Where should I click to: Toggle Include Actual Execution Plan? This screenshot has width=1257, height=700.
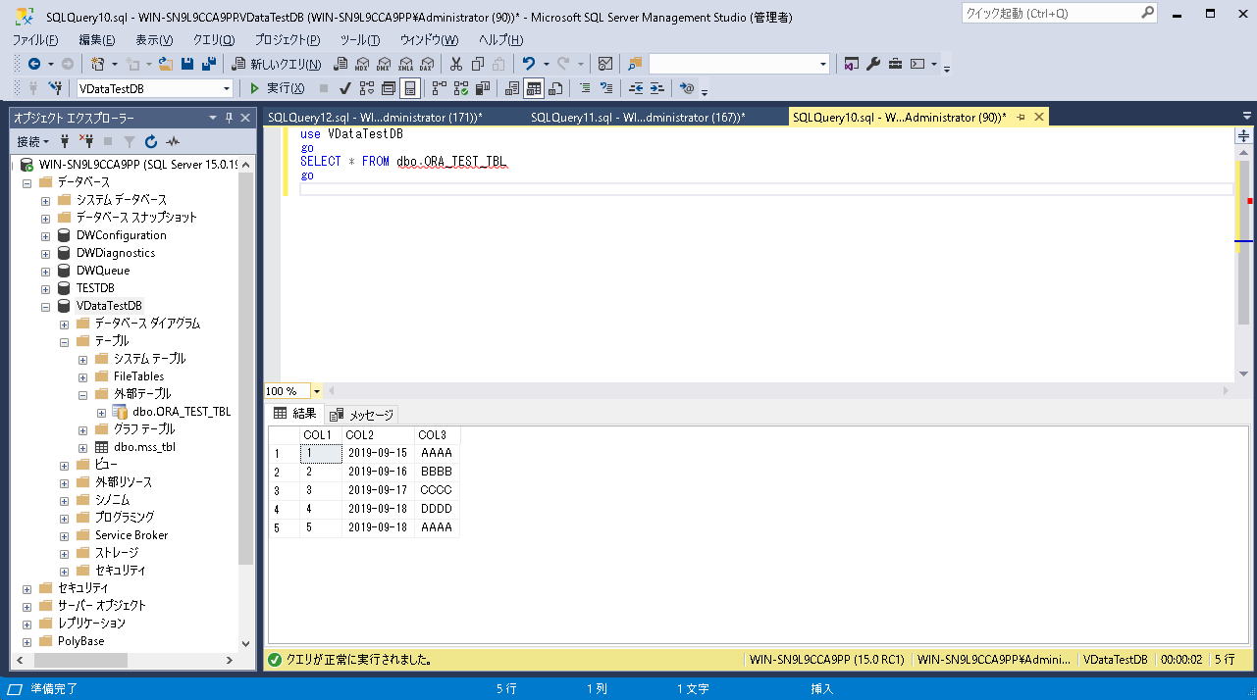click(x=437, y=88)
